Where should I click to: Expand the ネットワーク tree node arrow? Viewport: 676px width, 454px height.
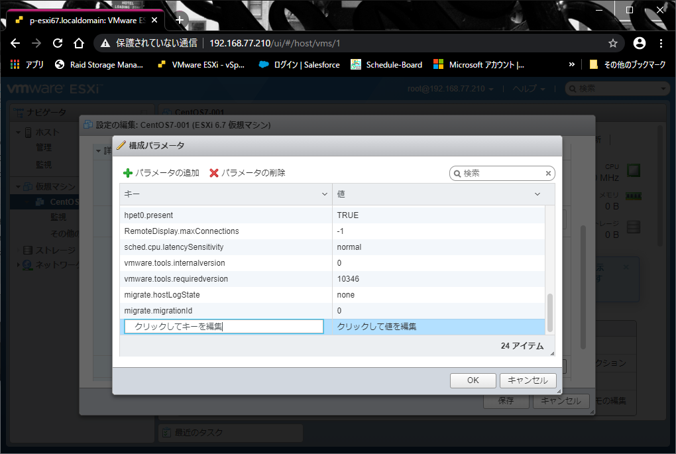pos(18,264)
